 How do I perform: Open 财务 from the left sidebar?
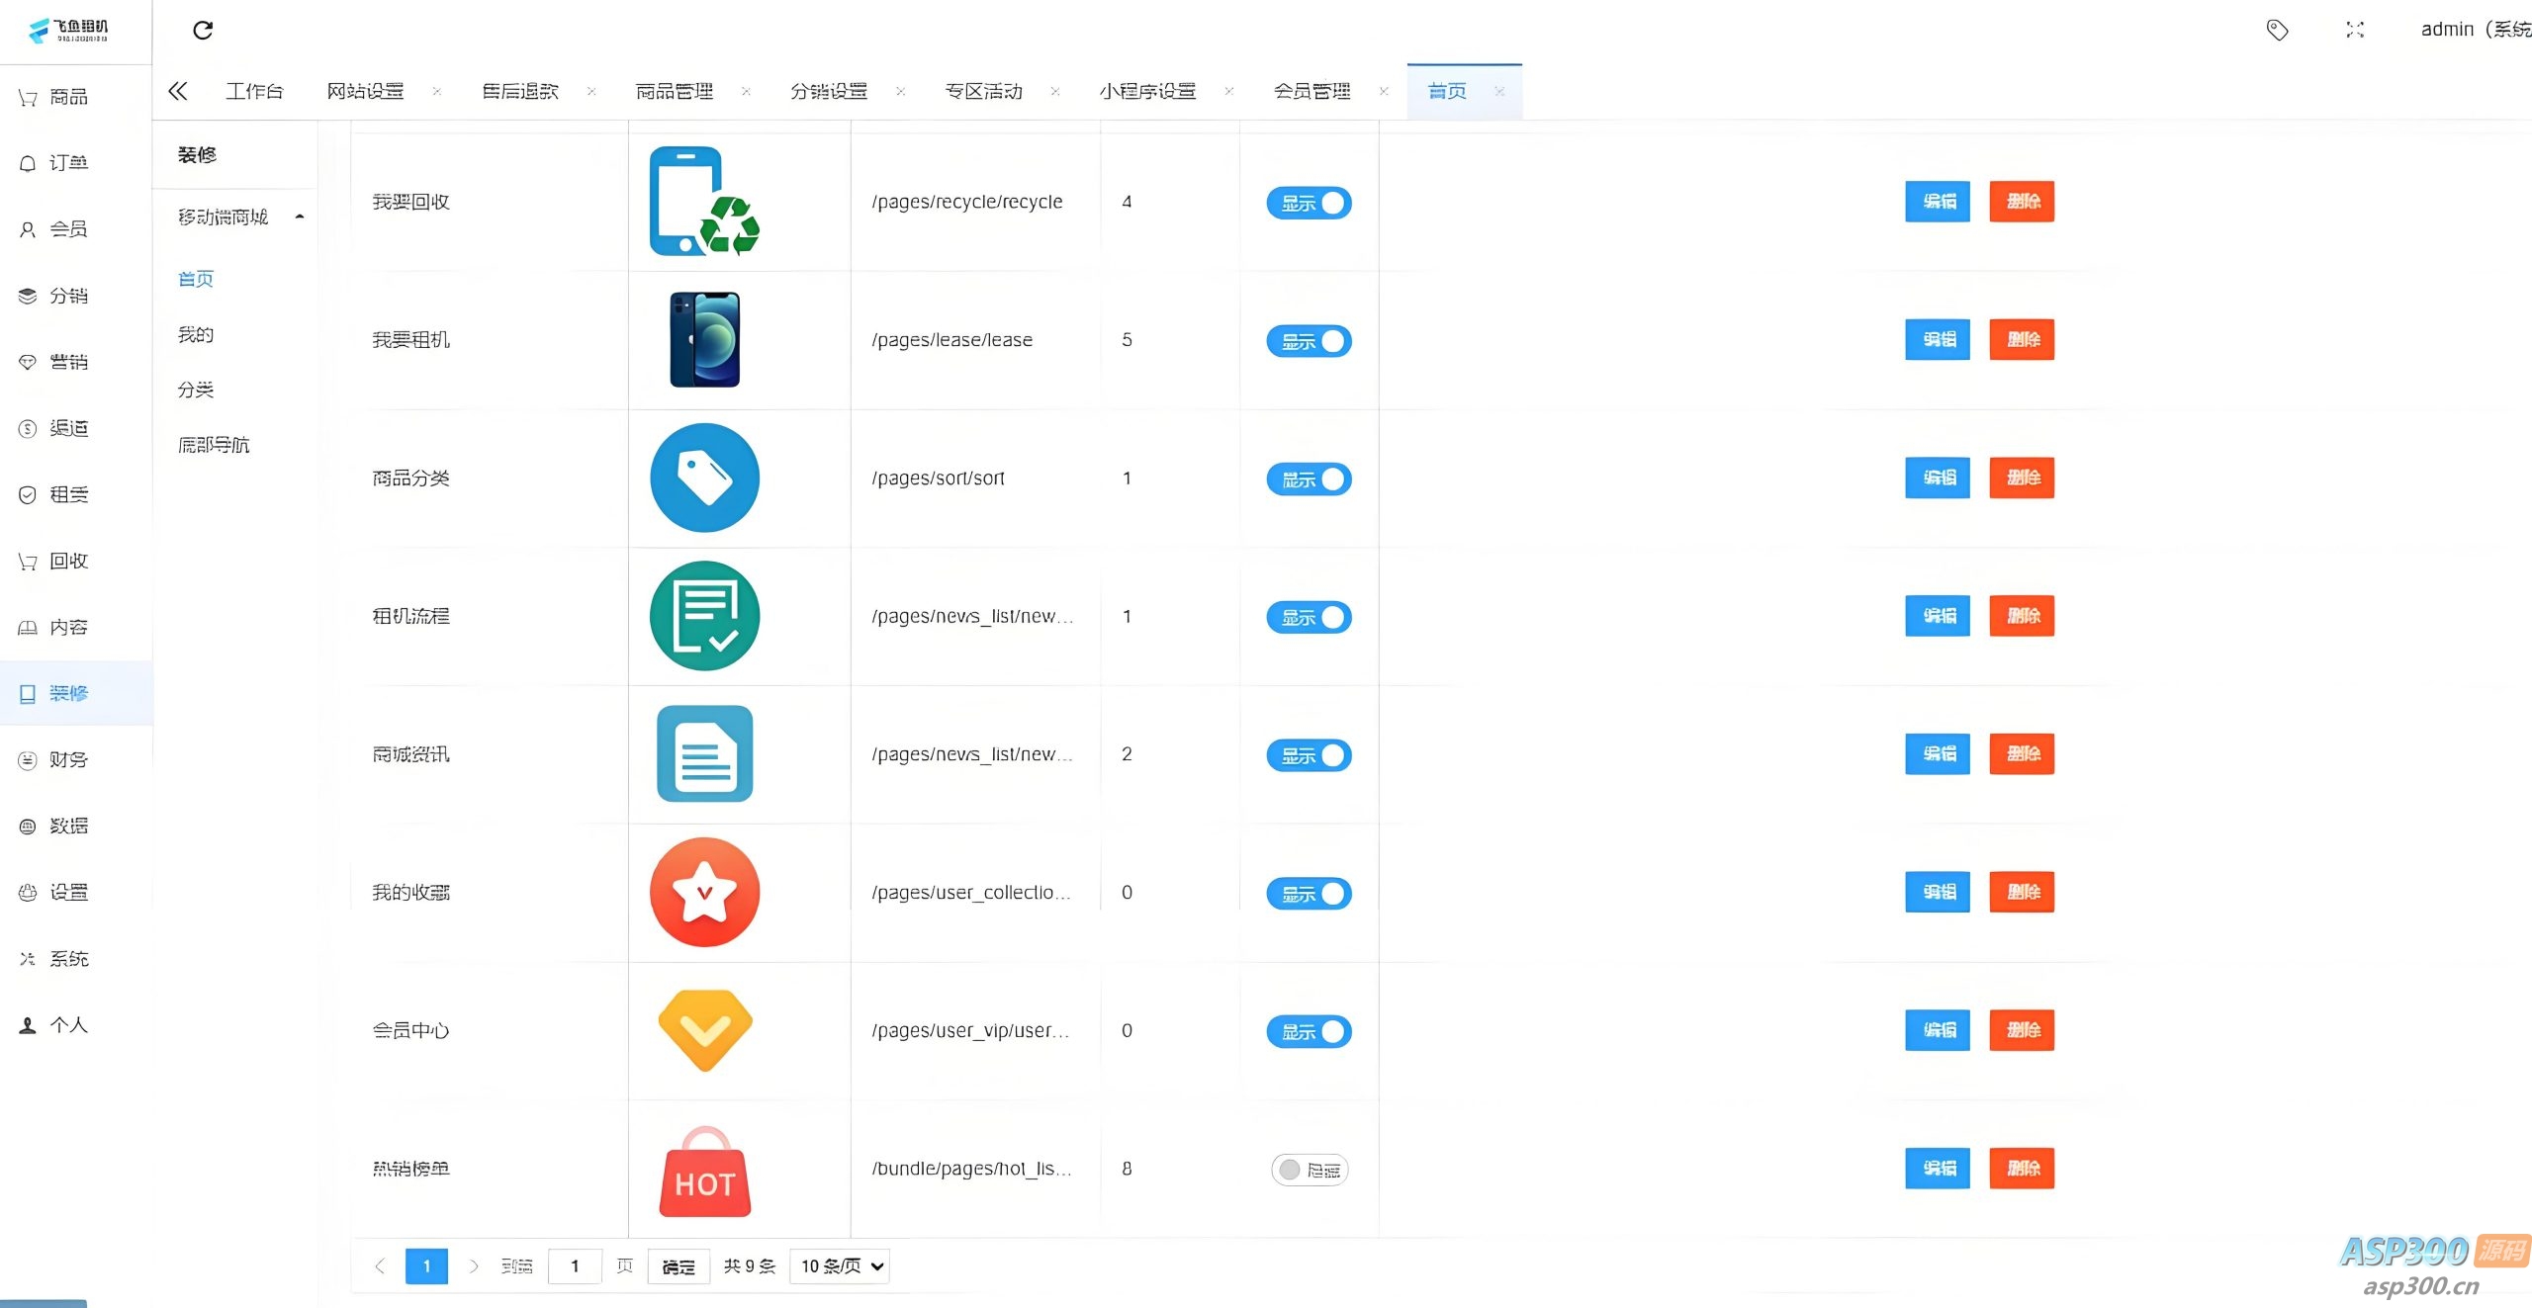[x=67, y=759]
